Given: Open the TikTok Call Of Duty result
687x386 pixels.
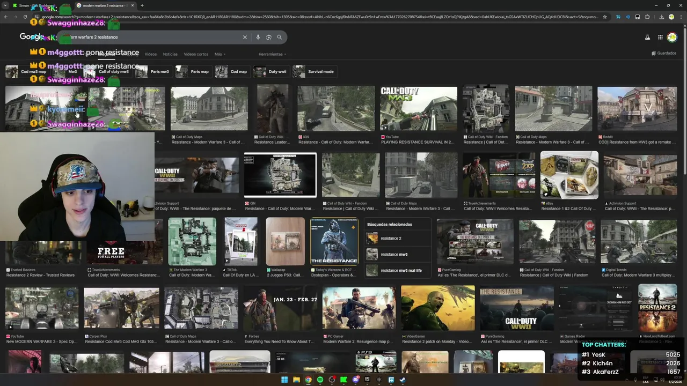Looking at the screenshot, I should click(x=241, y=241).
